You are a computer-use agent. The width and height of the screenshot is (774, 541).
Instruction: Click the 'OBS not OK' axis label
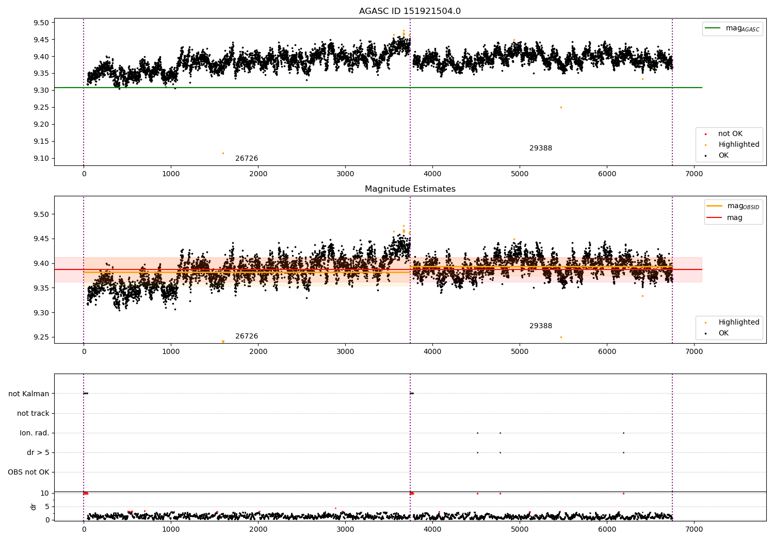coord(28,472)
